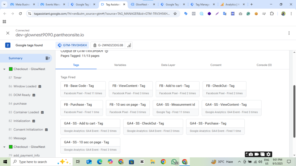Viewport: 296px width, 166px height.
Task: Switch to the Console (0) tab
Action: coord(264,65)
